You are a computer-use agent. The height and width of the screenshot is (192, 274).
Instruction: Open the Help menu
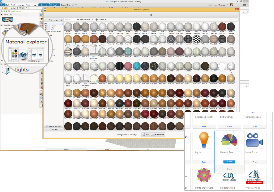coord(35,5)
